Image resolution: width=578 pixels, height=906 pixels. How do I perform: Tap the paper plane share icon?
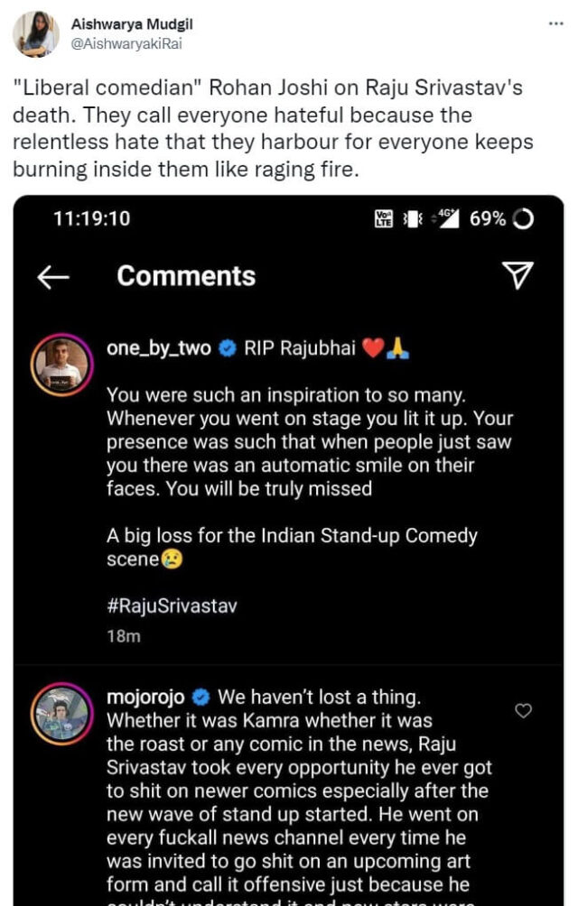[517, 276]
